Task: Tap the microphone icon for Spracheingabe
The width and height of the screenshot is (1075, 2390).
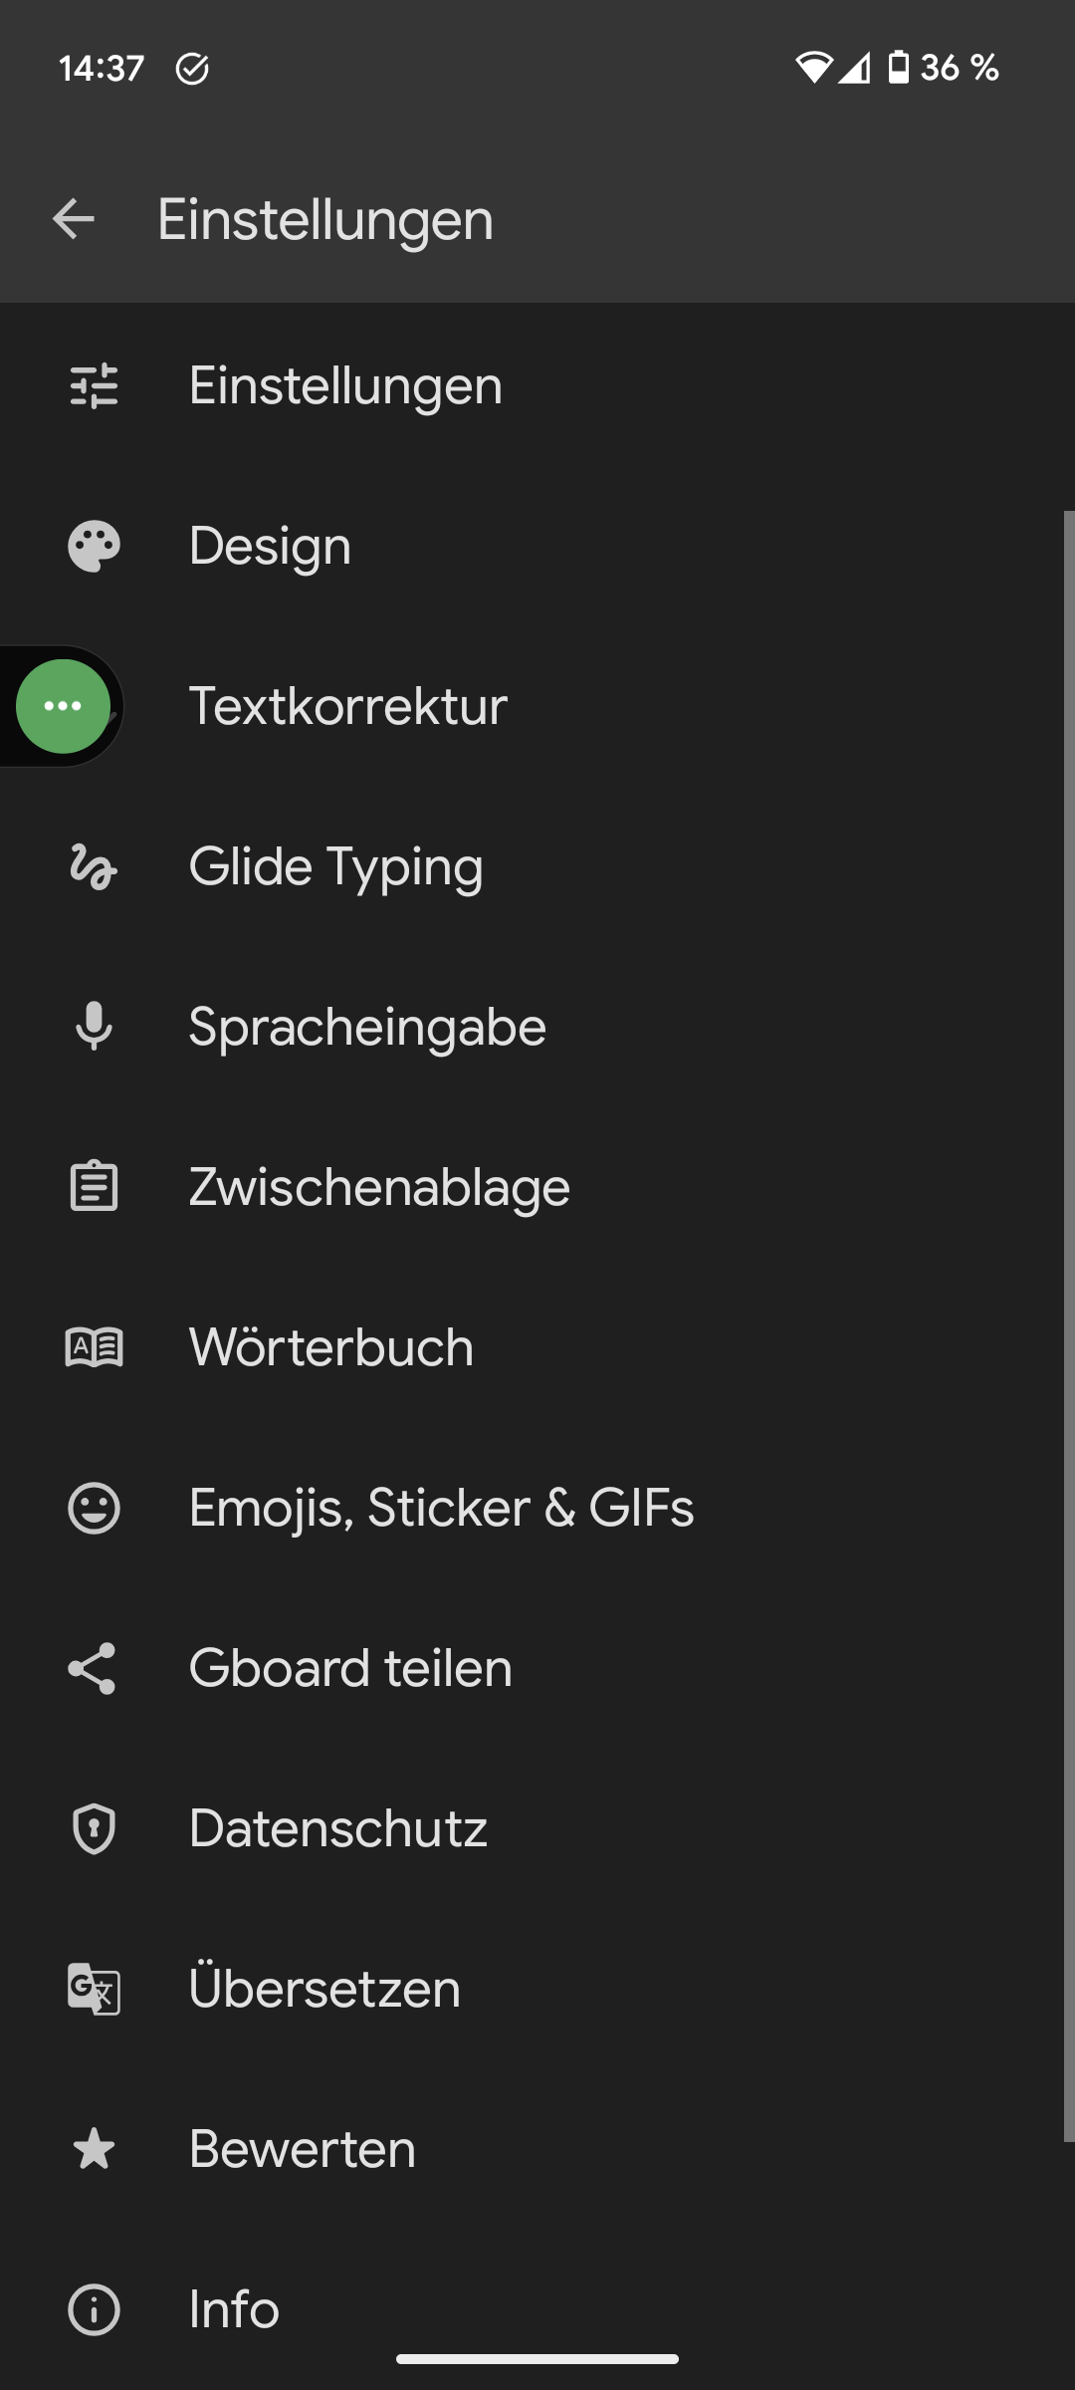Action: point(94,1027)
